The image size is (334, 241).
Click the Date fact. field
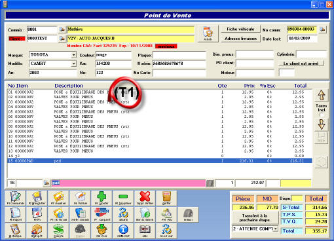302,39
